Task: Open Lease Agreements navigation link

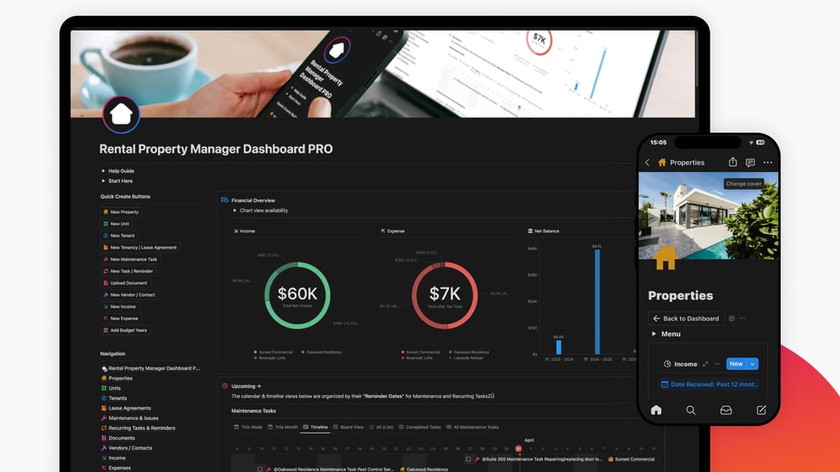Action: click(126, 408)
